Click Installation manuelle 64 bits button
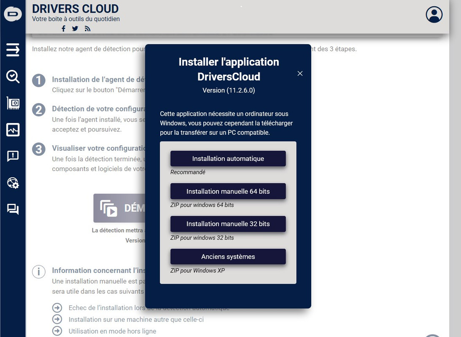Image resolution: width=461 pixels, height=337 pixels. click(228, 191)
